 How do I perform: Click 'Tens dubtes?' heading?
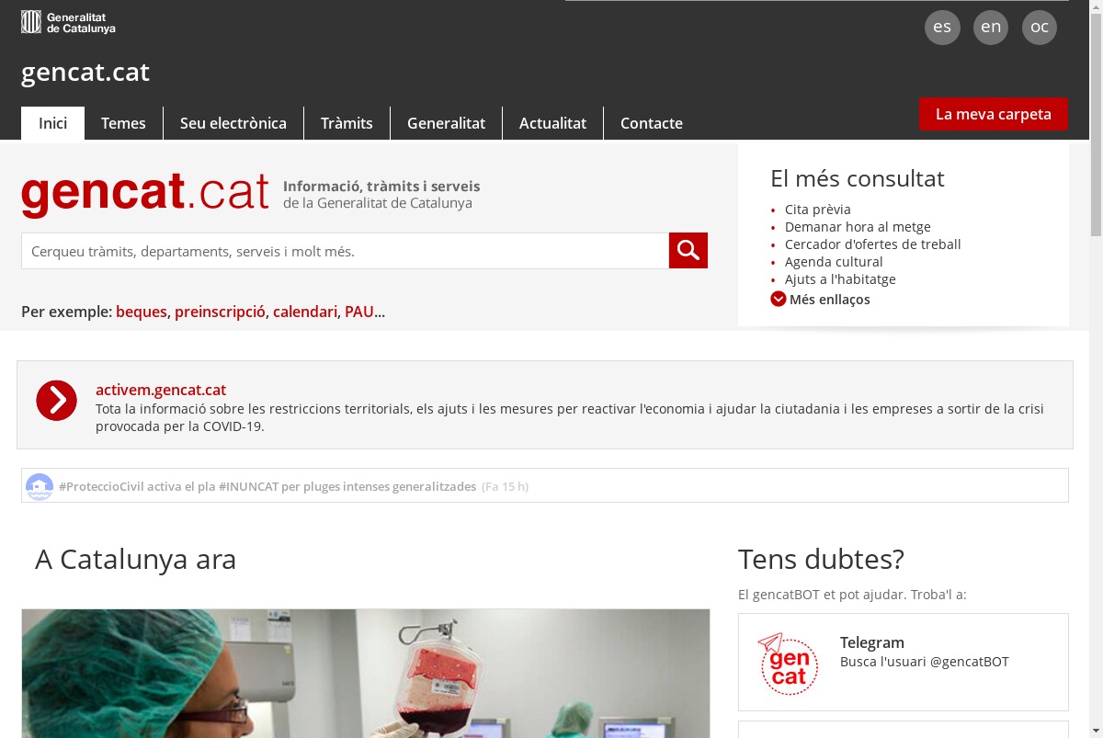(x=821, y=559)
